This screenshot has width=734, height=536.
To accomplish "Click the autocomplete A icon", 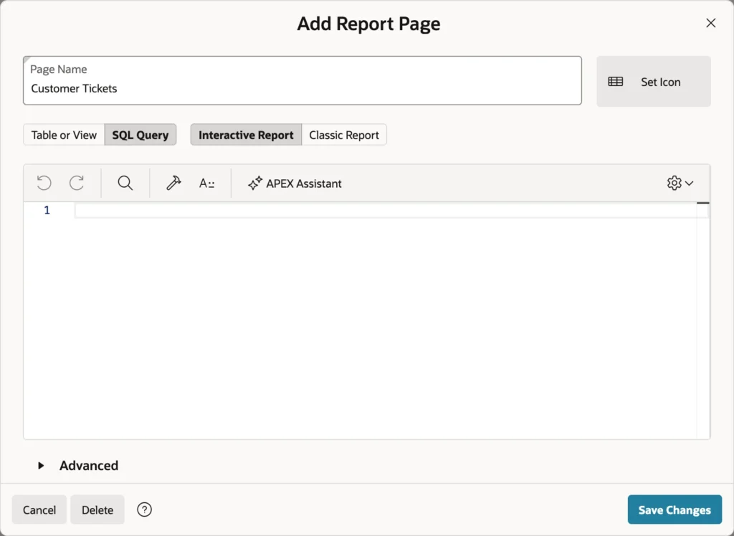I will pyautogui.click(x=206, y=183).
